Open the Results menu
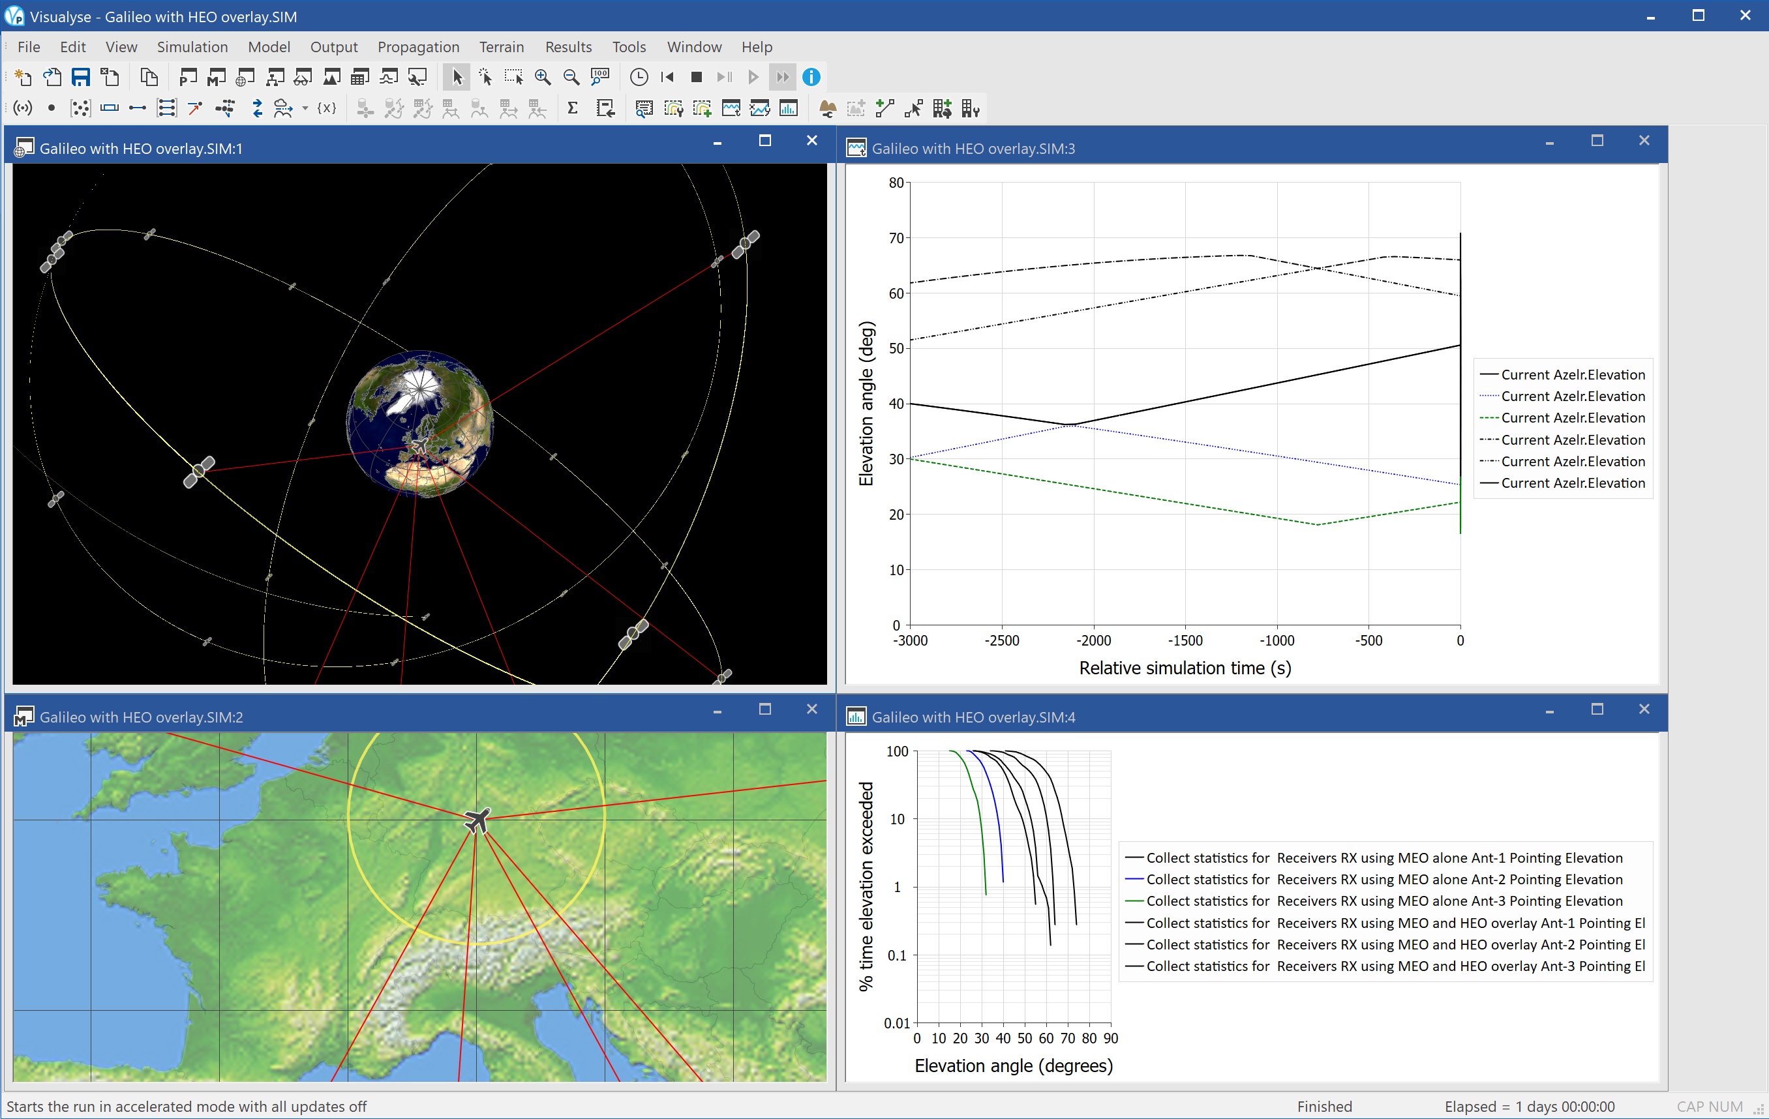The height and width of the screenshot is (1119, 1769). tap(569, 47)
